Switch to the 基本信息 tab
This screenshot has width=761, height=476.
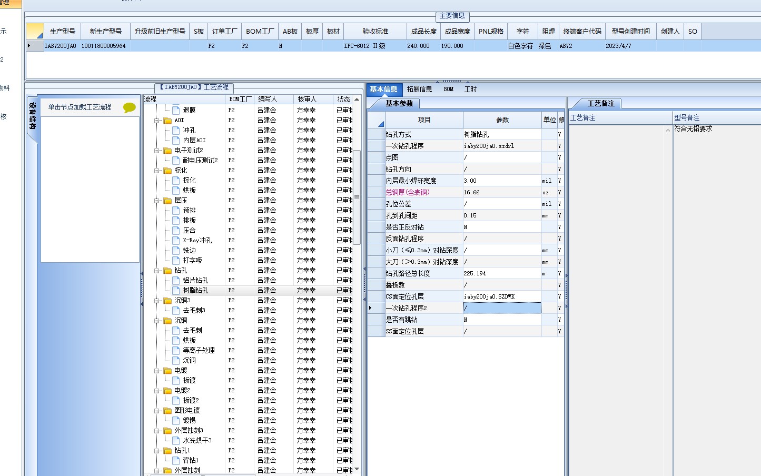click(384, 89)
